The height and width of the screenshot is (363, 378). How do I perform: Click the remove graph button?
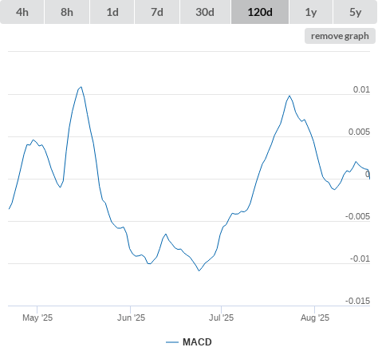(x=340, y=36)
